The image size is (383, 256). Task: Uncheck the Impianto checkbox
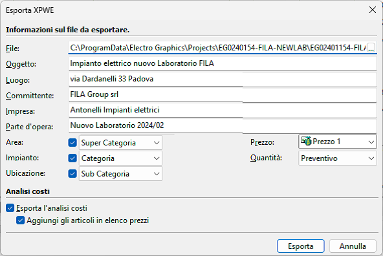tap(72, 158)
